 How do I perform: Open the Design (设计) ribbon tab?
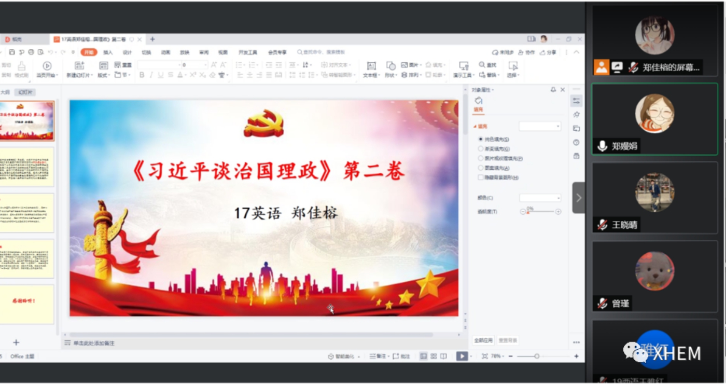point(127,52)
